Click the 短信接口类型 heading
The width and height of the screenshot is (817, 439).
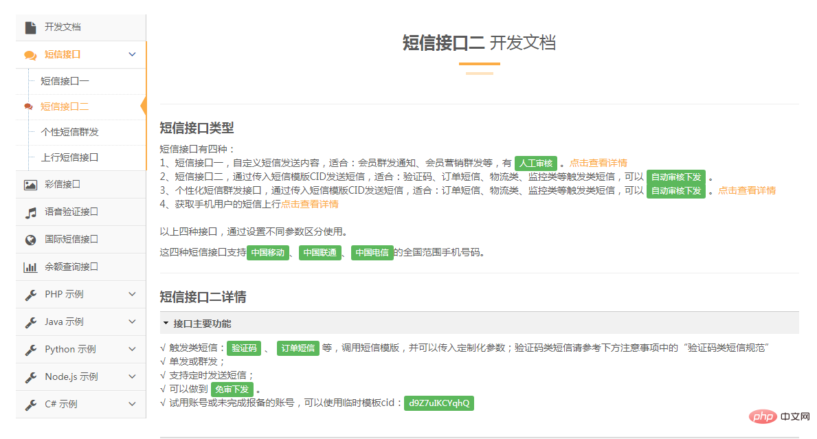[x=197, y=128]
